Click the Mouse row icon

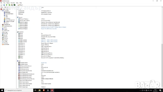pyautogui.click(x=19, y=14)
